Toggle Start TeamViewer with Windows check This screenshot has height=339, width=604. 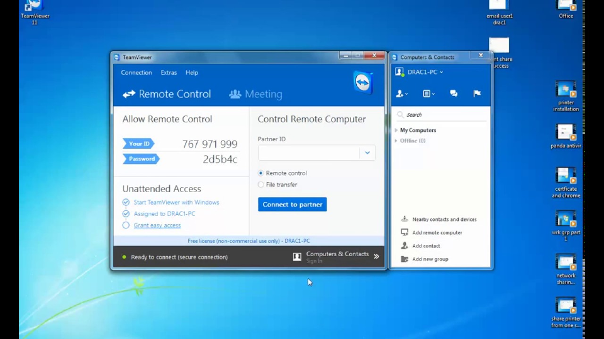pos(126,202)
